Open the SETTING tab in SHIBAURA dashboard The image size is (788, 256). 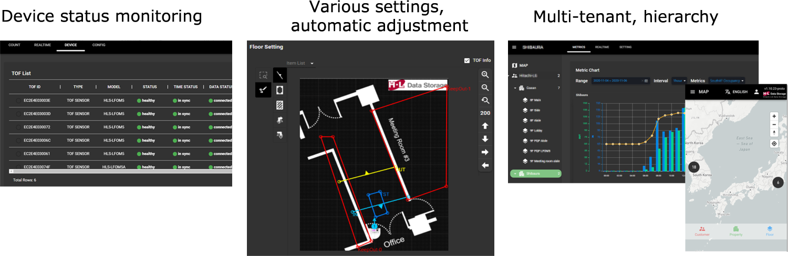pyautogui.click(x=625, y=47)
